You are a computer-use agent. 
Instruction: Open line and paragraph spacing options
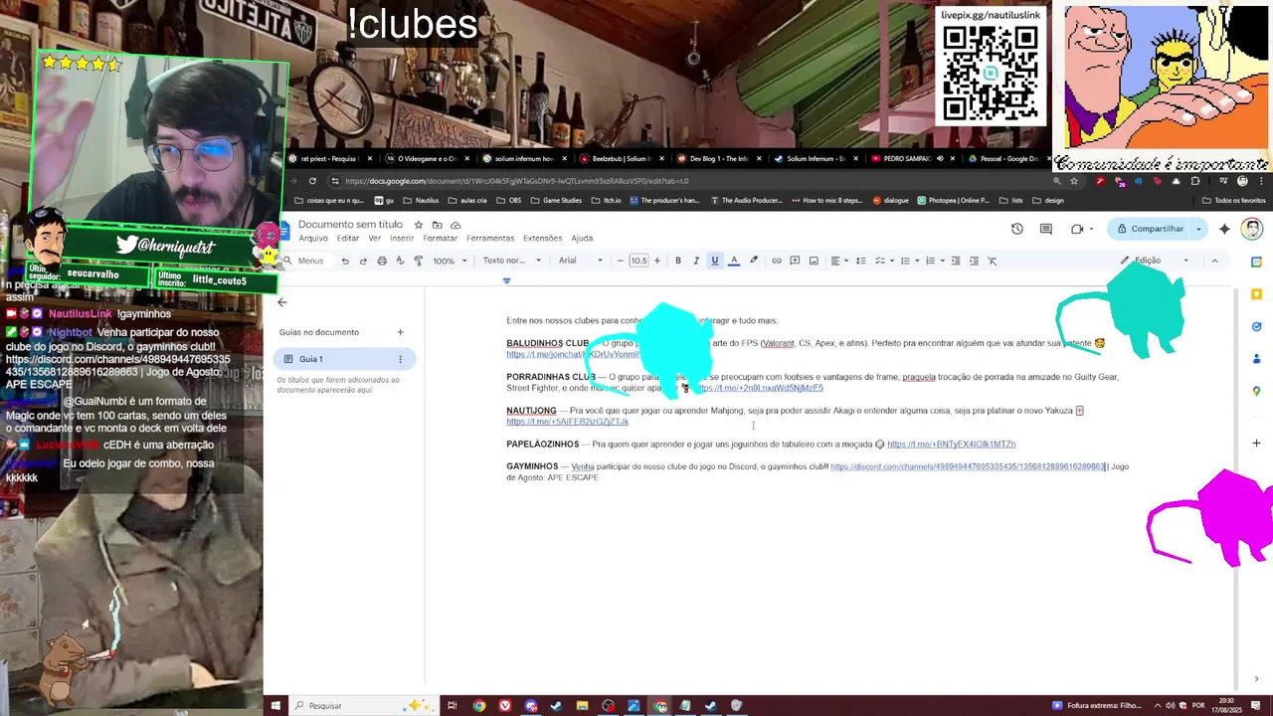pos(860,261)
